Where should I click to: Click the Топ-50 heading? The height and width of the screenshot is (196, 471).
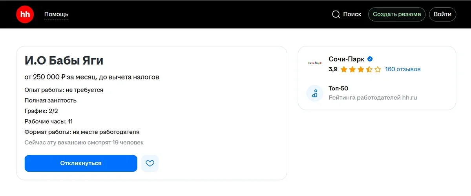338,89
